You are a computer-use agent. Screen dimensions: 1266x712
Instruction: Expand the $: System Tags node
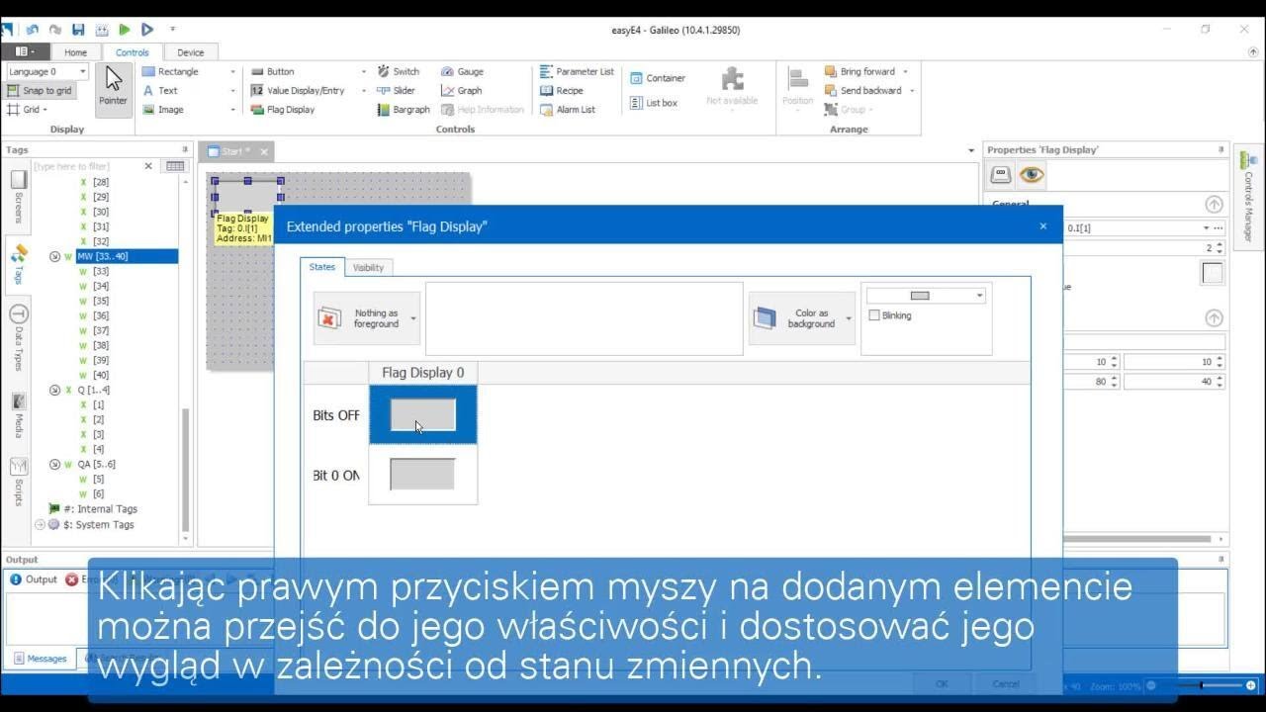coord(41,525)
